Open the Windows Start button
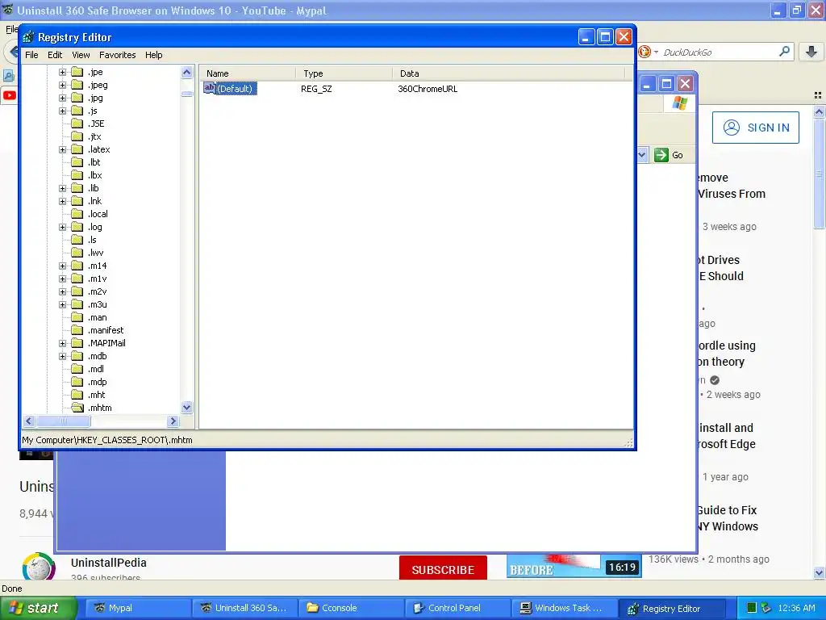Screen dimensions: 826x620 38,608
